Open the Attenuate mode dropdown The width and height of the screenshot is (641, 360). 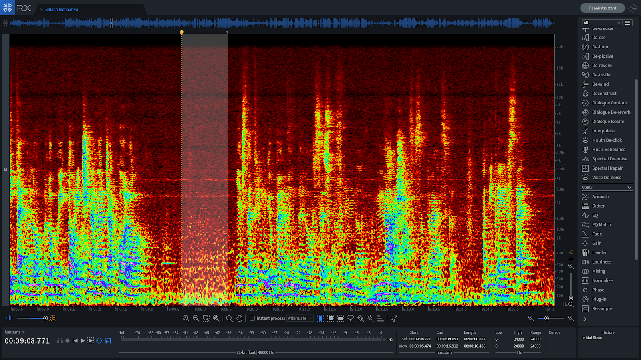300,318
